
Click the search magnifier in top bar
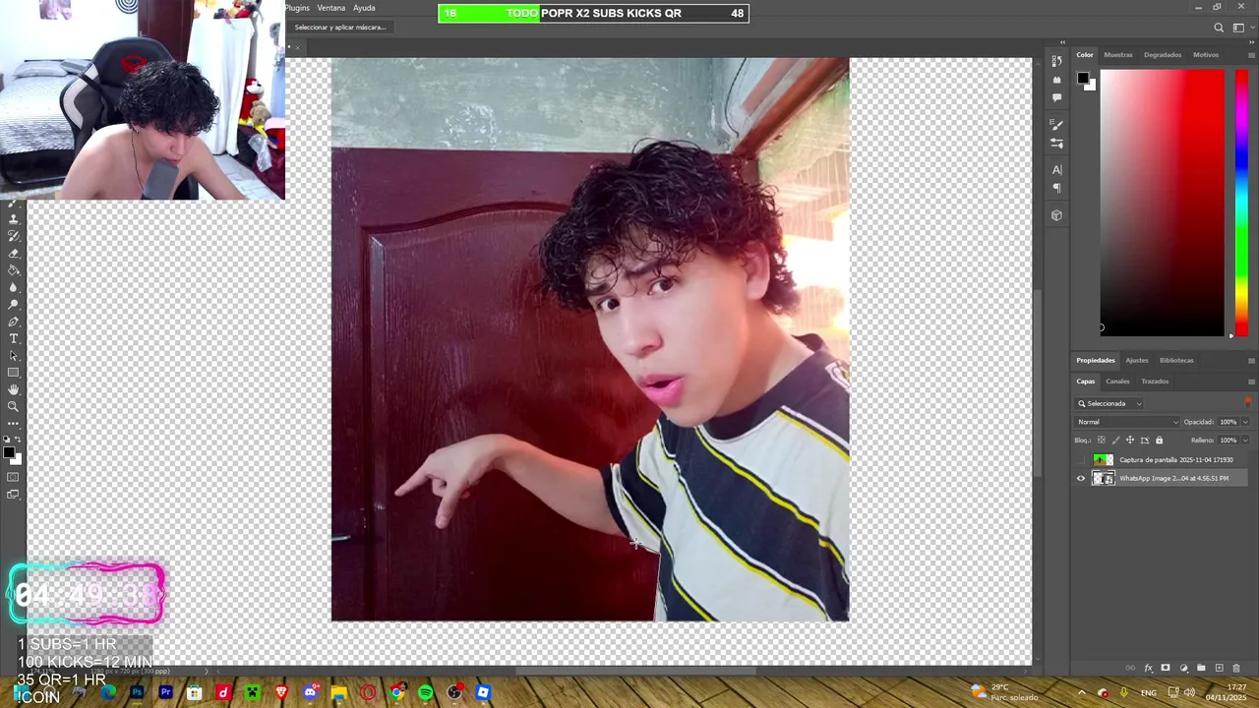tap(1219, 28)
